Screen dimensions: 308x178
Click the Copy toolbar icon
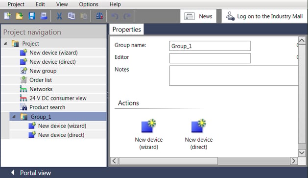click(x=71, y=16)
